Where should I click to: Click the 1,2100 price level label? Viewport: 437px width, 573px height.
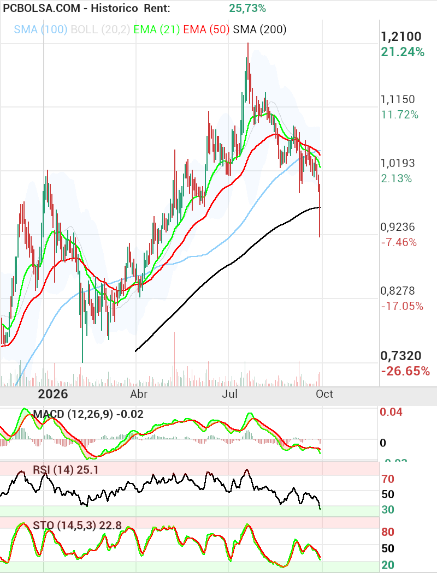pos(401,37)
